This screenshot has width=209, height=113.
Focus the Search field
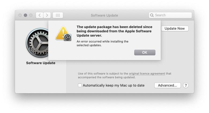(x=170, y=15)
